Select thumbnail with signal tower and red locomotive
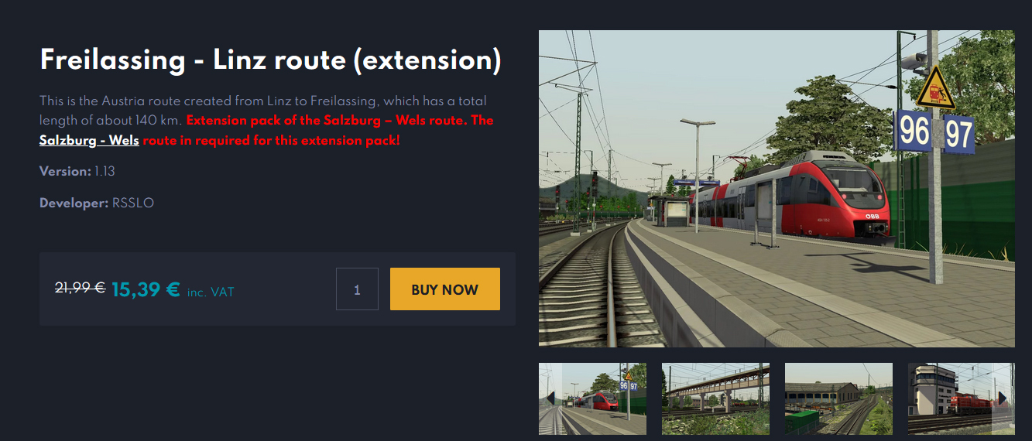Viewport: 1032px width, 441px height. point(961,398)
